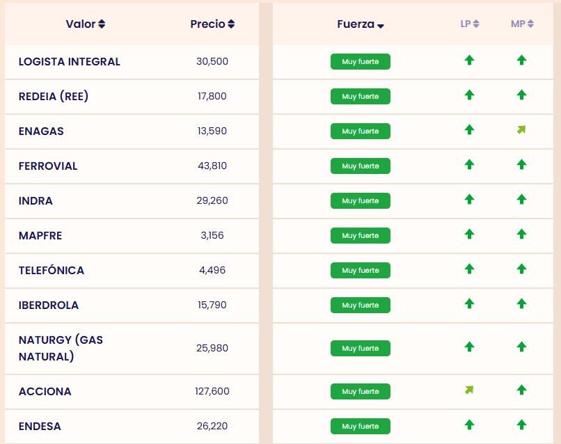Open the REDEIA (REE) stock link
The height and width of the screenshot is (444, 561).
point(54,97)
